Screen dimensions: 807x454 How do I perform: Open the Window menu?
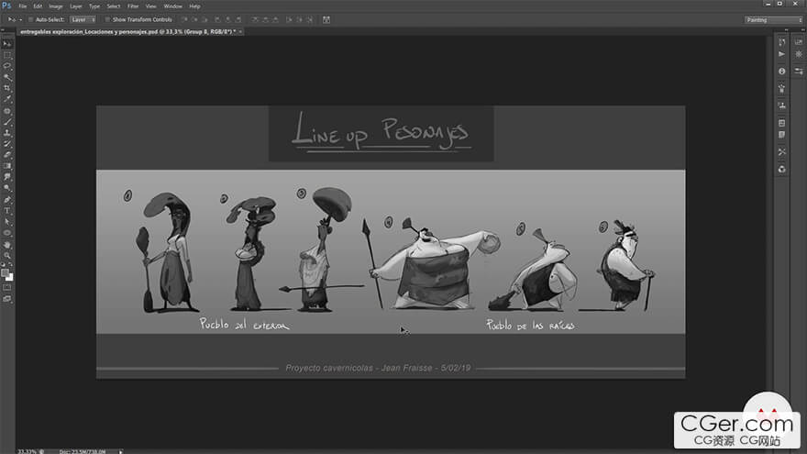[173, 6]
